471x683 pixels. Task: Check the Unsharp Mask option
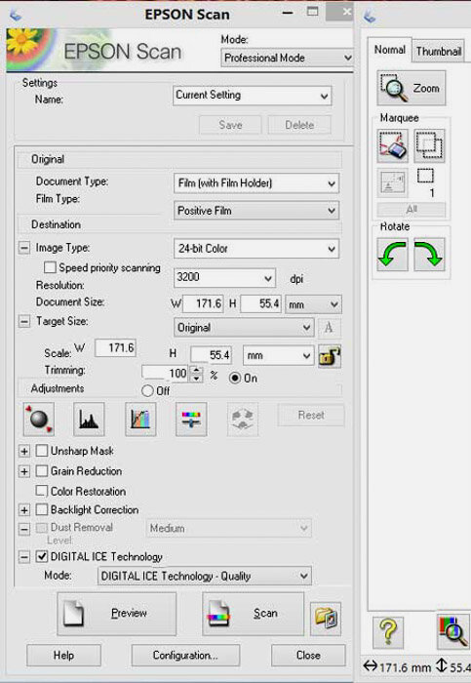(x=42, y=451)
